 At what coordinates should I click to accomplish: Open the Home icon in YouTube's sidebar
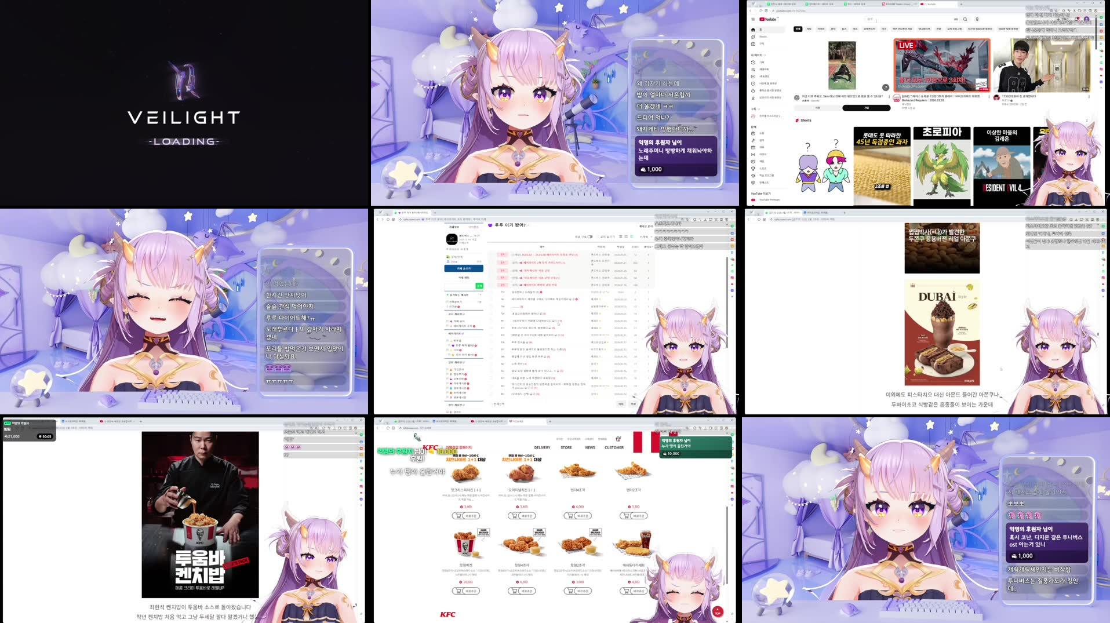pos(753,30)
